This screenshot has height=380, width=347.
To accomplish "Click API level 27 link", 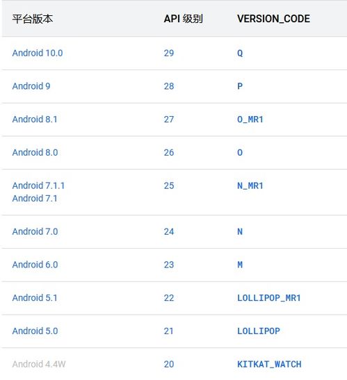I will coord(169,119).
